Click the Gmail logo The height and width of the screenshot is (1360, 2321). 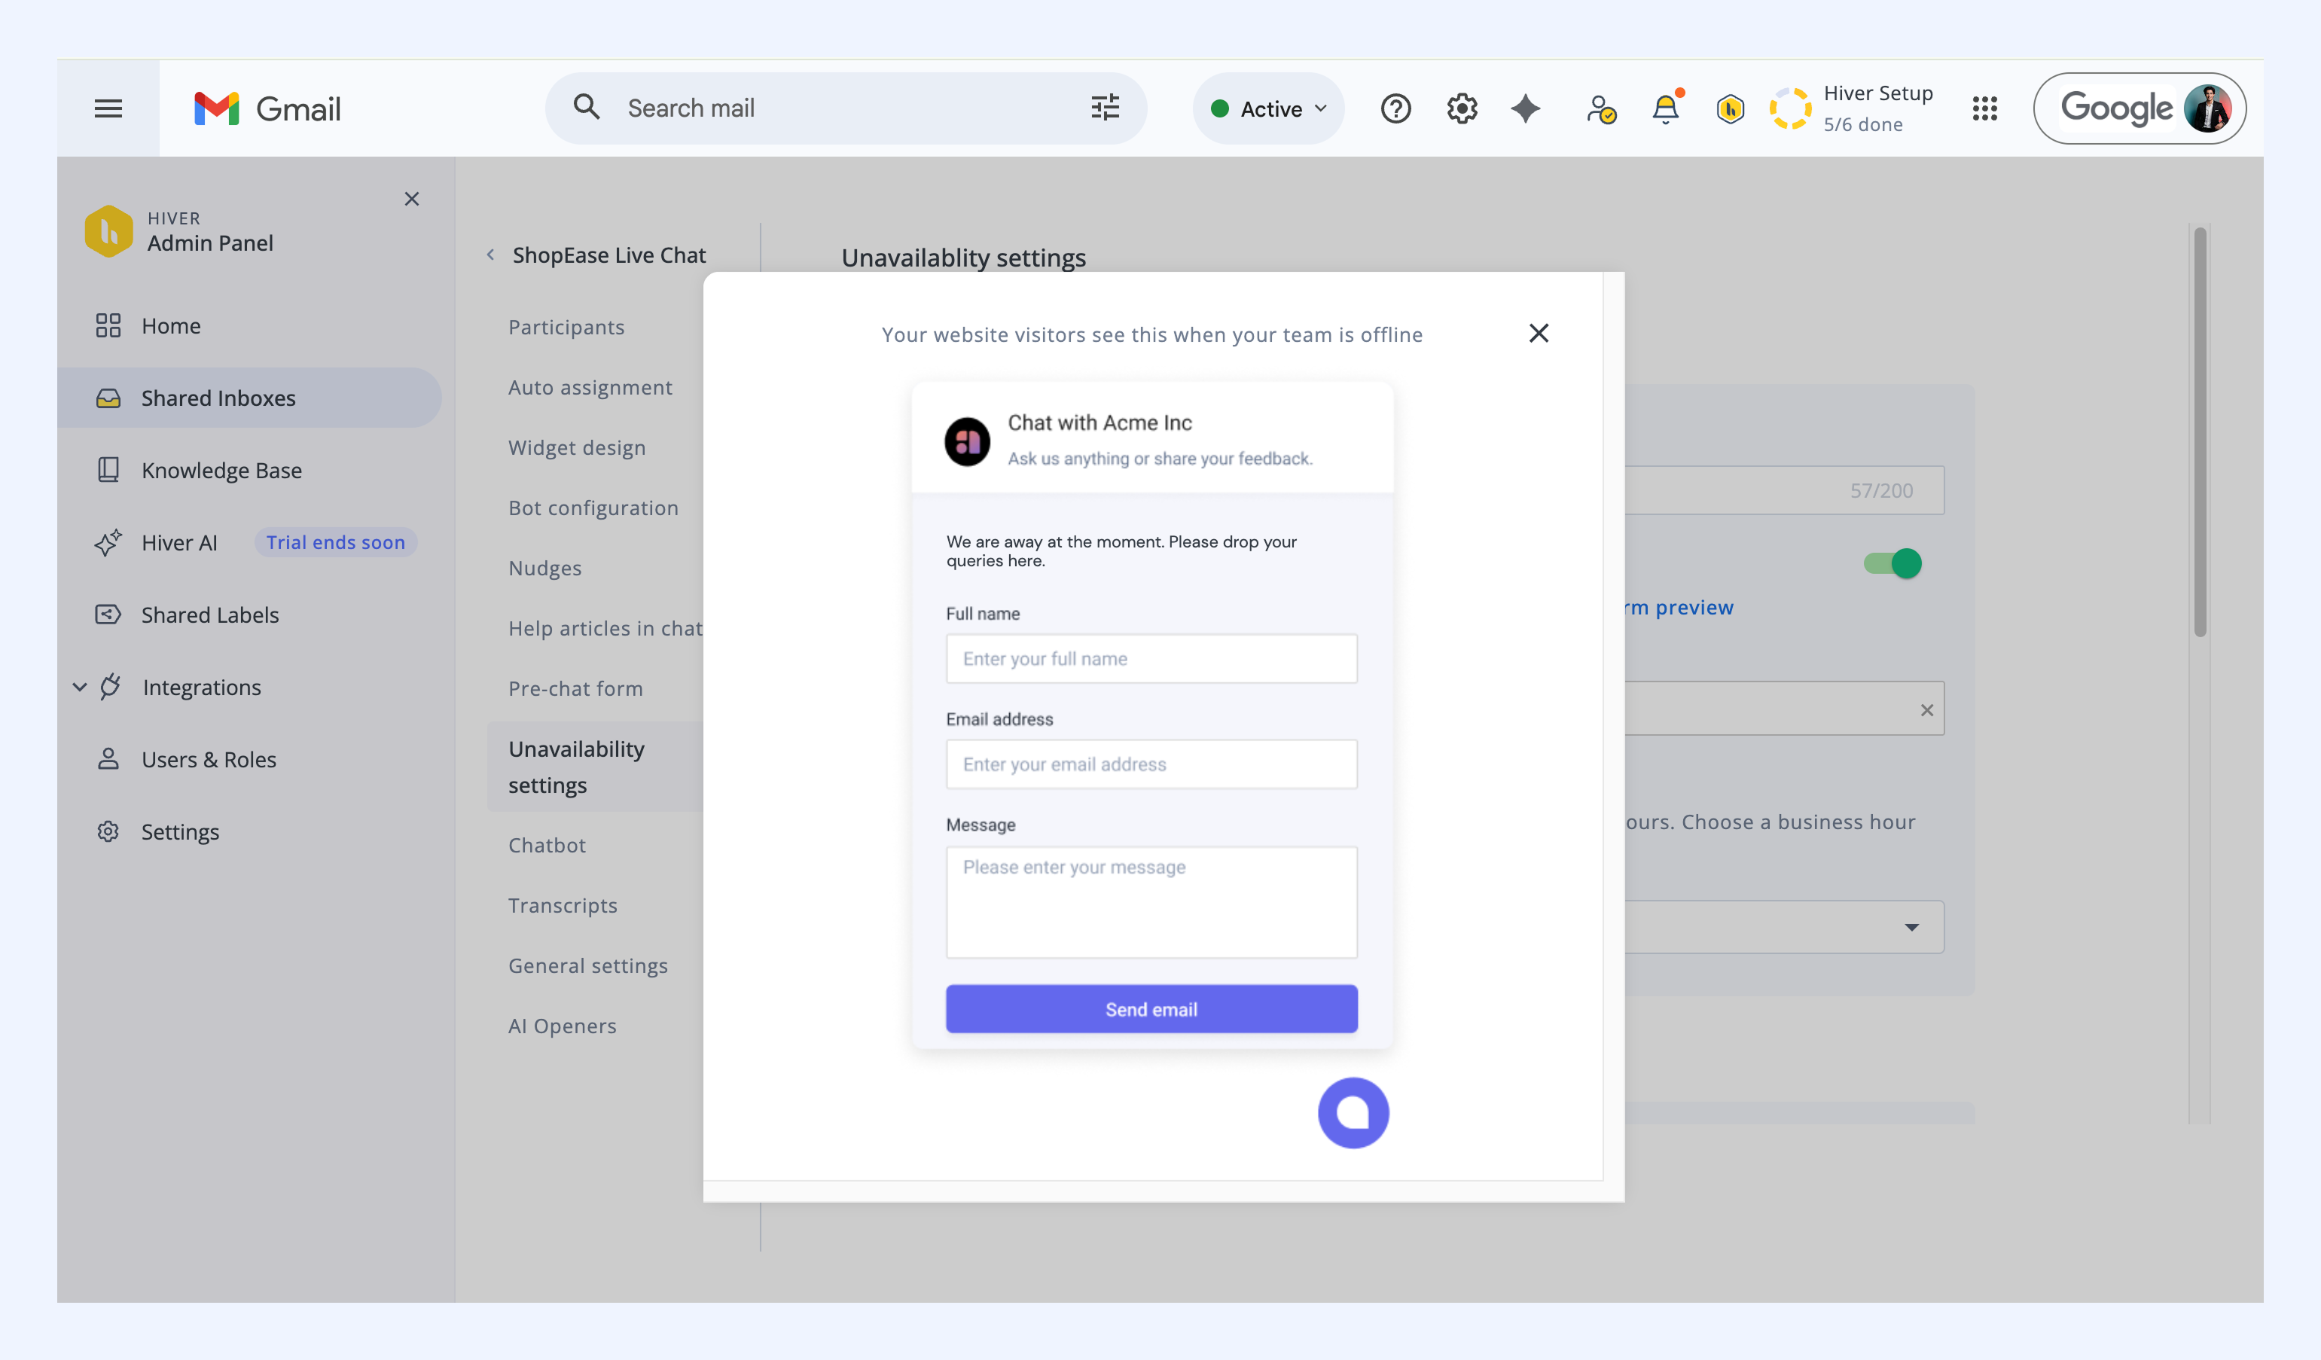point(267,108)
